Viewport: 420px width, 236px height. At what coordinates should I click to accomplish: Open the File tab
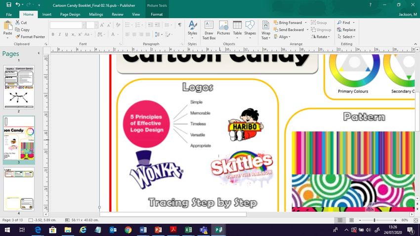[9, 14]
